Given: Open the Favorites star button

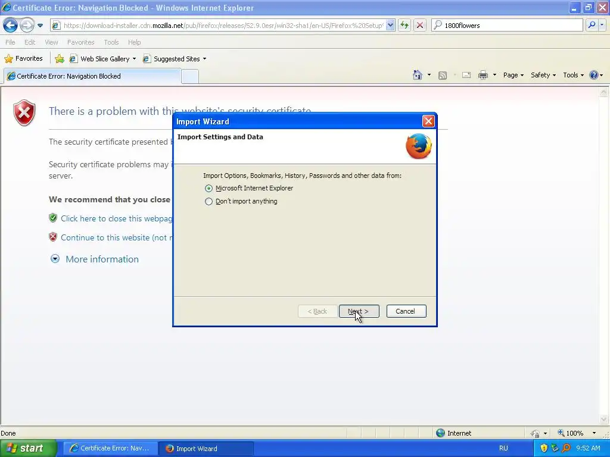Looking at the screenshot, I should (23, 59).
